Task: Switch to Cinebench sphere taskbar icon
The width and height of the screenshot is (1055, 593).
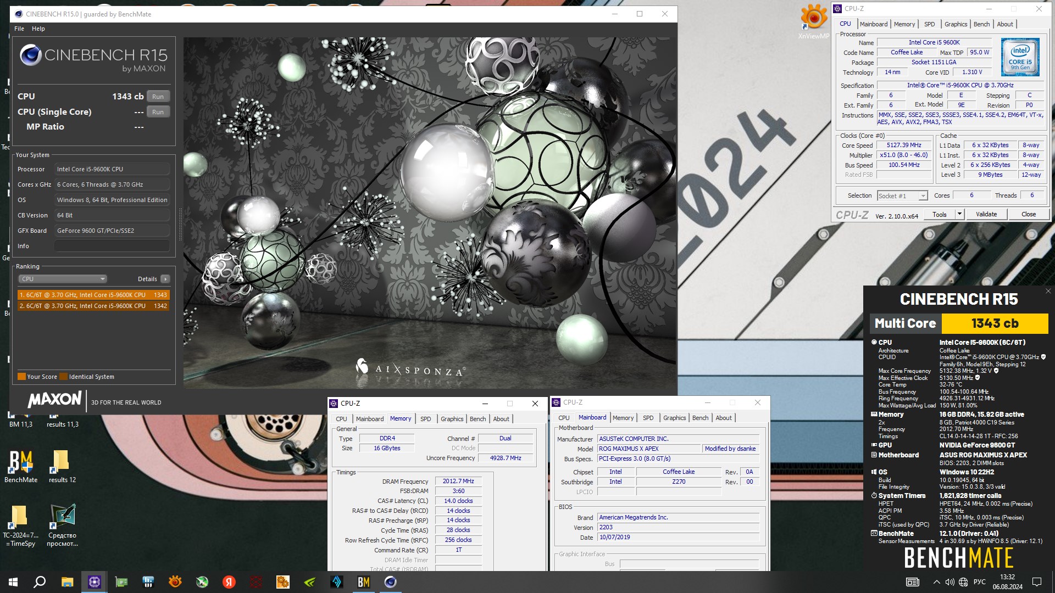Action: [390, 582]
